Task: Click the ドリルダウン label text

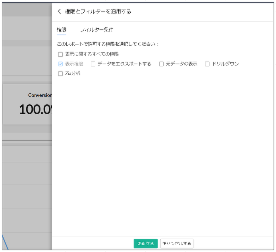Action: coord(226,64)
